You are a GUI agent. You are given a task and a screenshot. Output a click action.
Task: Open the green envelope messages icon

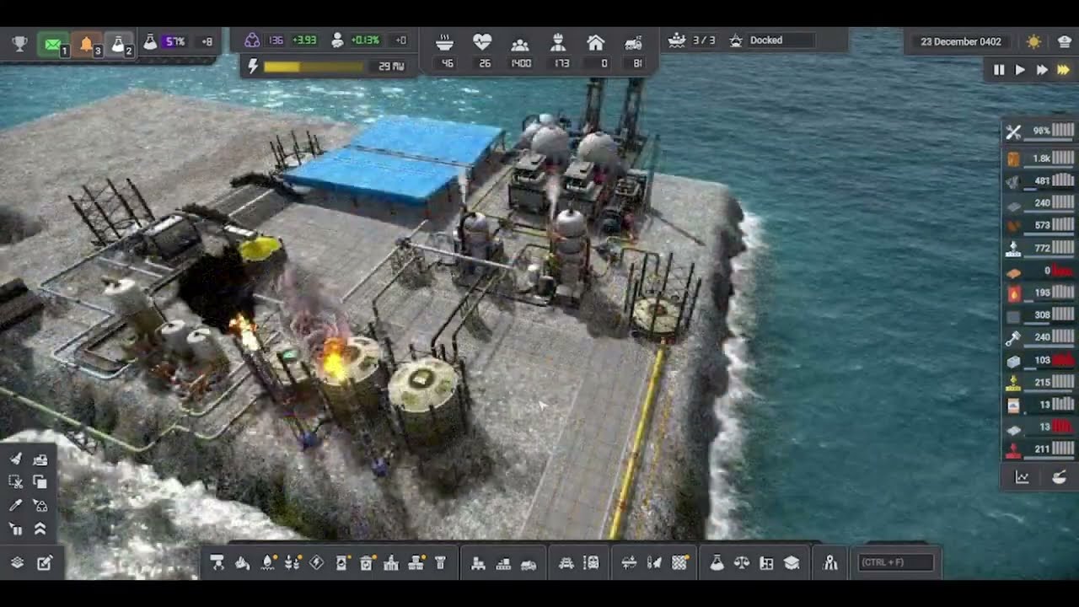coord(52,43)
